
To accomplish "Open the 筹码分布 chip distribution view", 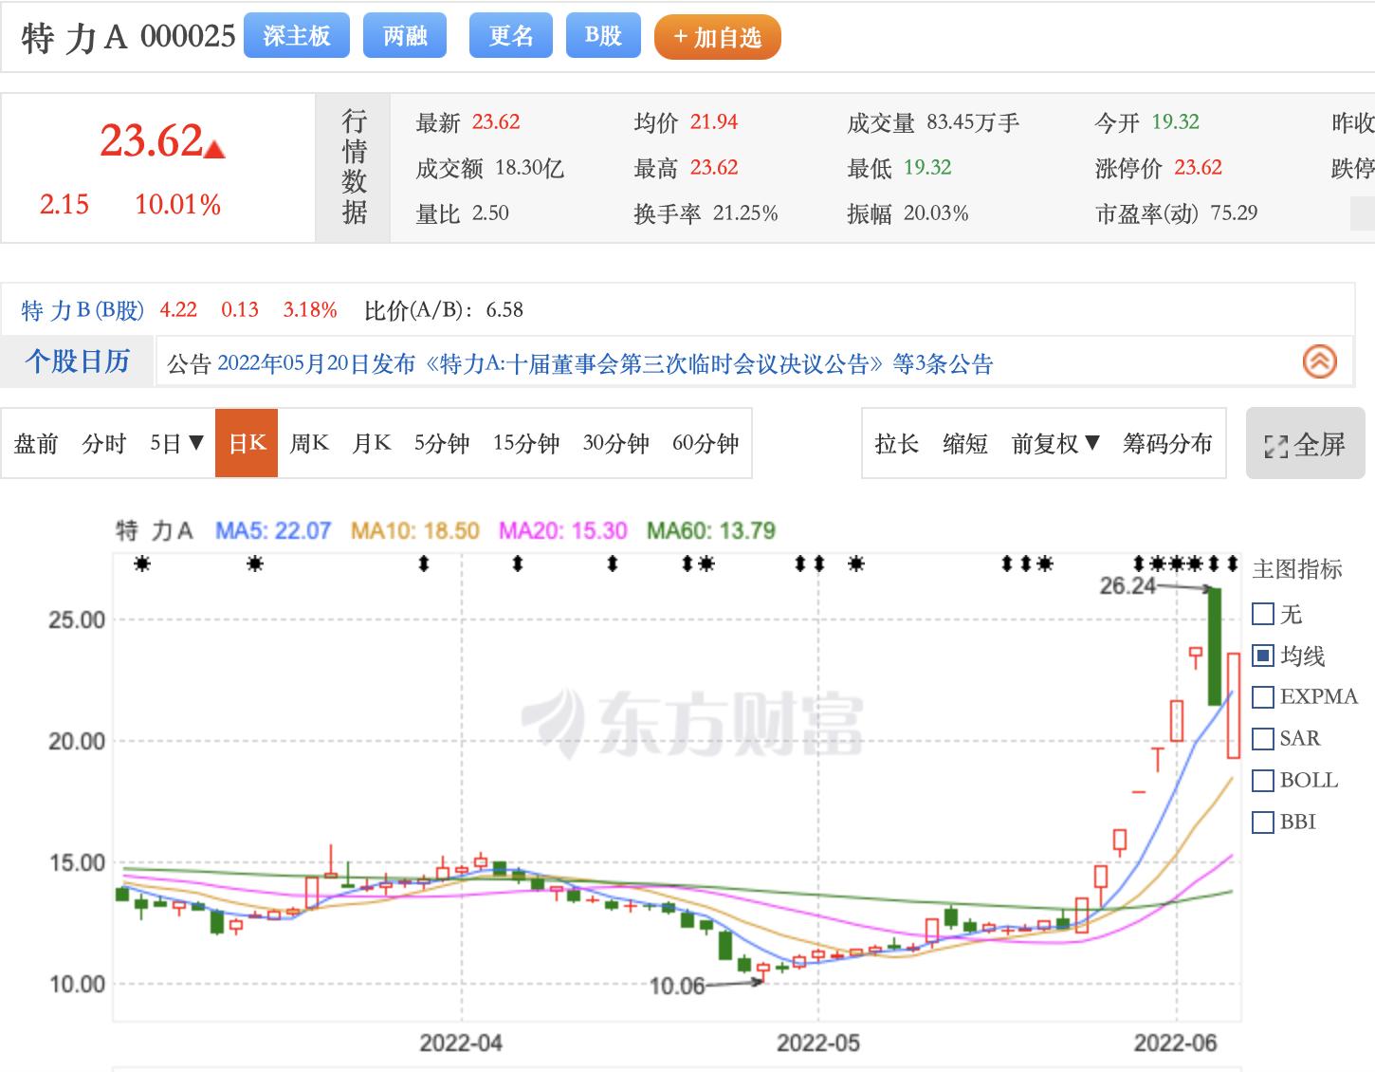I will 1167,442.
